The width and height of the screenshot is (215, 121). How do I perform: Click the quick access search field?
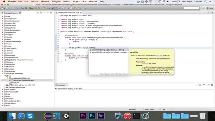191,8
